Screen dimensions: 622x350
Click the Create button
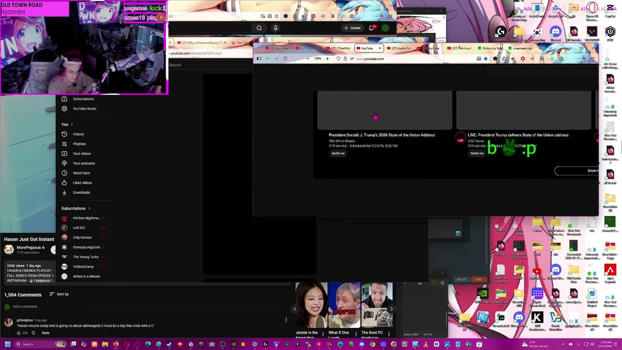352,28
